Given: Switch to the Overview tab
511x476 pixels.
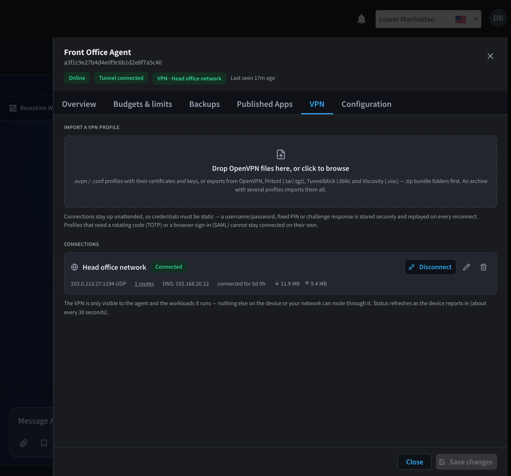Looking at the screenshot, I should (79, 104).
